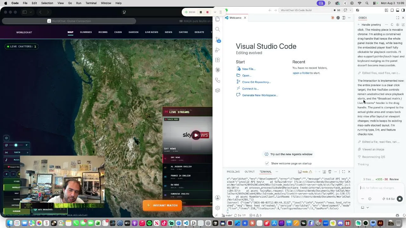Adjust the rotation slider knob in WorldChat panel
This screenshot has height=228, width=406.
pyautogui.click(x=16, y=145)
